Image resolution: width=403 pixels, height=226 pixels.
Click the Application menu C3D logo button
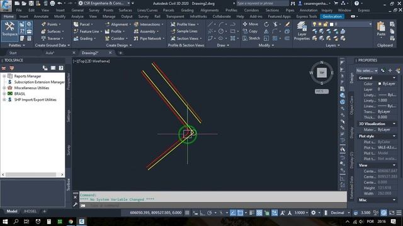tap(6, 6)
